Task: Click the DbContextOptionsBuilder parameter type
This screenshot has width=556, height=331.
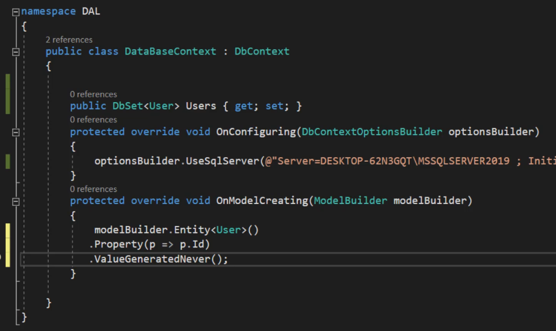Action: click(372, 132)
